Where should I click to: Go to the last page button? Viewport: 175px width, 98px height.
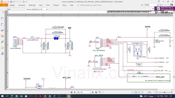pos(96,92)
